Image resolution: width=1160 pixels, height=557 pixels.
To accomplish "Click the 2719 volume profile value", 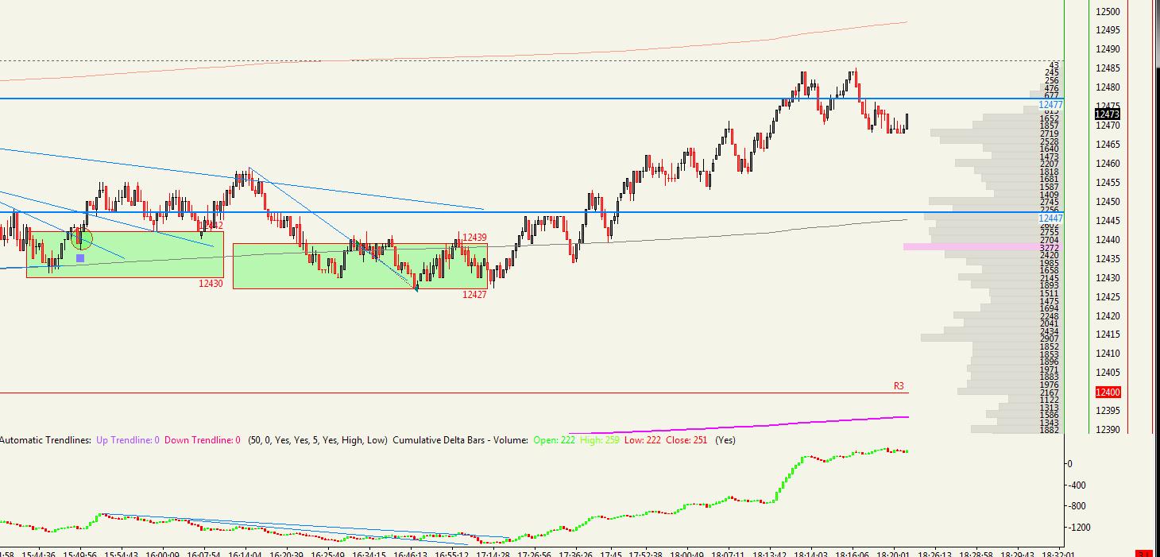I will pyautogui.click(x=1049, y=133).
